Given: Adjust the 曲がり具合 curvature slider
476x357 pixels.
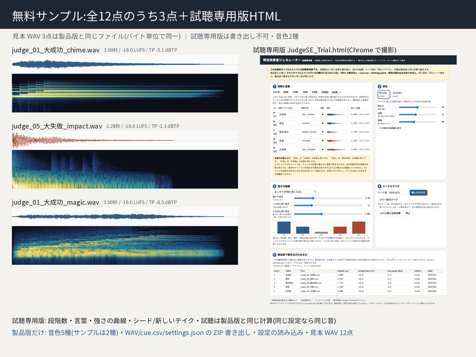Looking at the screenshot, I should [328, 198].
